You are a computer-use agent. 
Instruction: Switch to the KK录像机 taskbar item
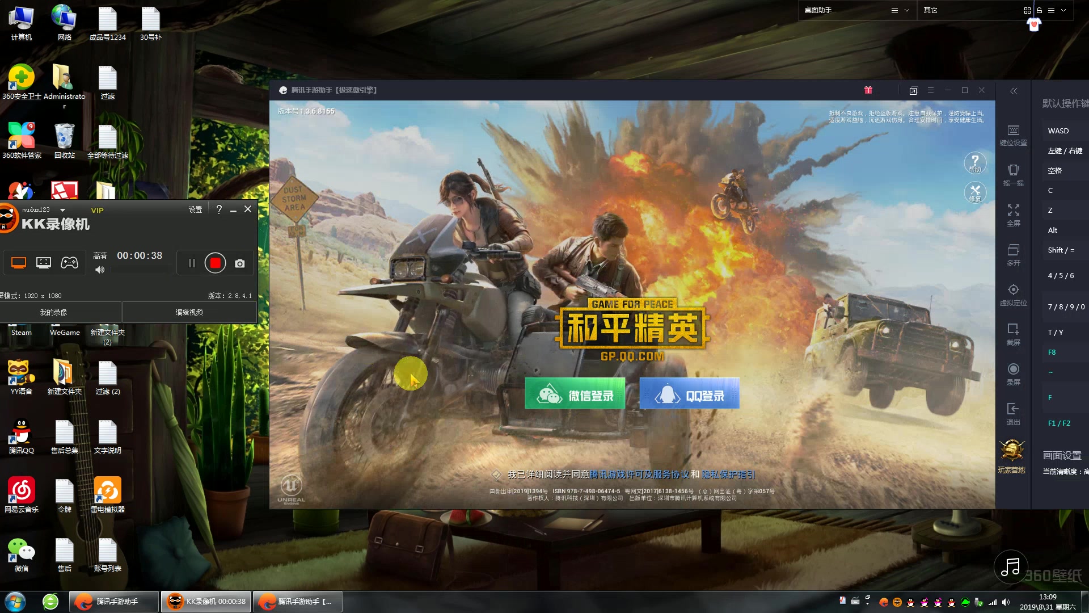[x=206, y=601]
